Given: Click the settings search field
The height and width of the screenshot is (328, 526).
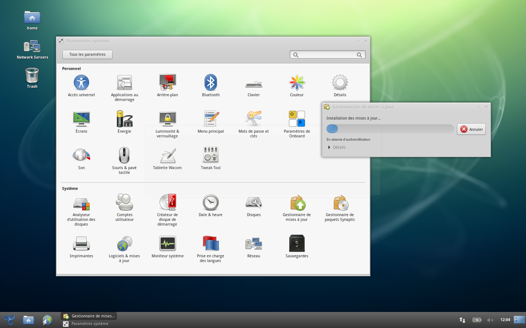Looking at the screenshot, I should [x=328, y=55].
